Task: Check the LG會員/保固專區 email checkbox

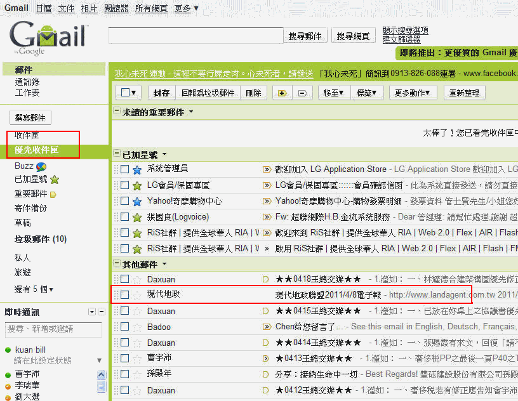Action: [125, 185]
